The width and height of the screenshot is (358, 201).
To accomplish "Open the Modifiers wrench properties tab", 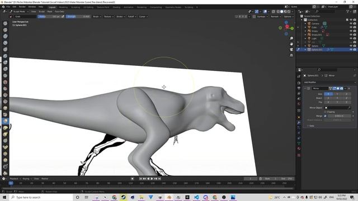I will [x=299, y=123].
